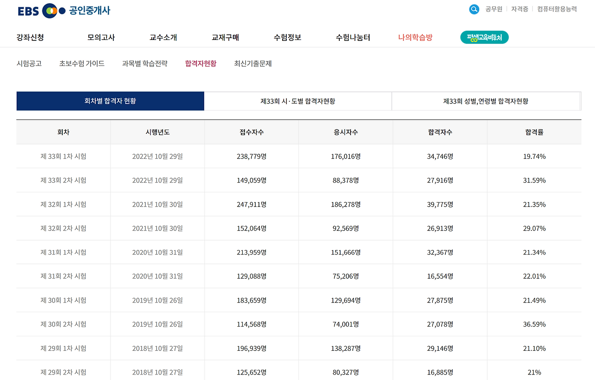Switch to 회차별 합격자 현황 tab
595x380 pixels.
pos(110,101)
